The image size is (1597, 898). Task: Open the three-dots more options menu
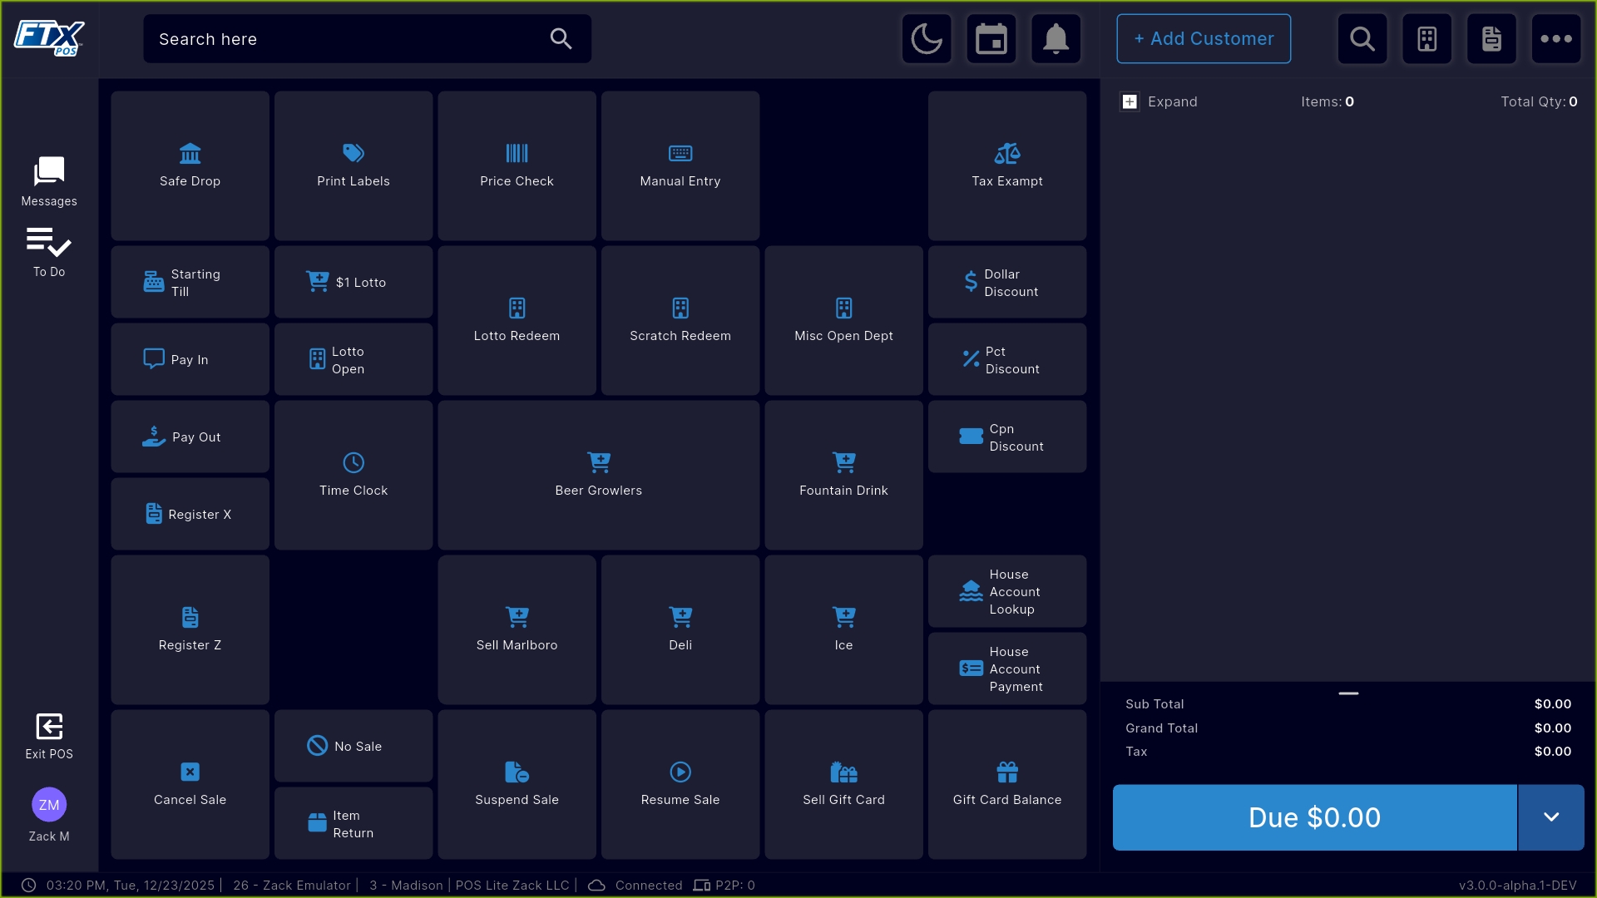(1556, 39)
